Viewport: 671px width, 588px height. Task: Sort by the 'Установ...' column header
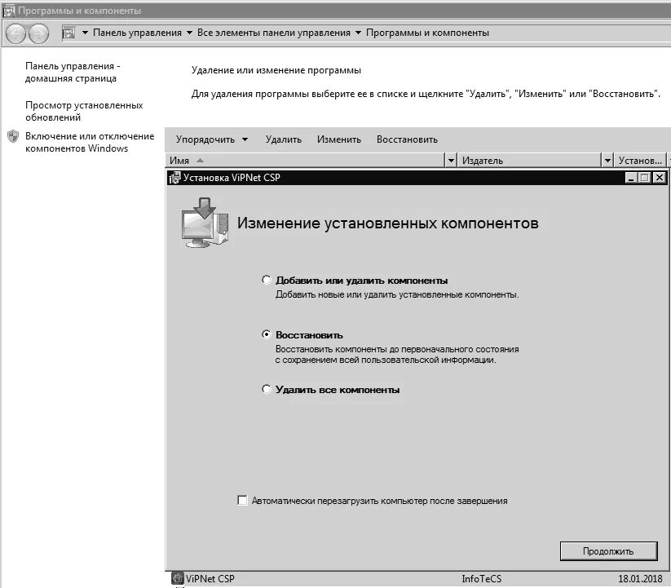click(640, 161)
